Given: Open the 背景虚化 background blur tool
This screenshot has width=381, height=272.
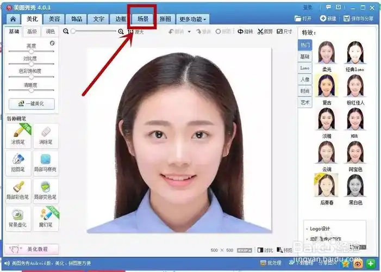Looking at the screenshot, I should (17, 217).
